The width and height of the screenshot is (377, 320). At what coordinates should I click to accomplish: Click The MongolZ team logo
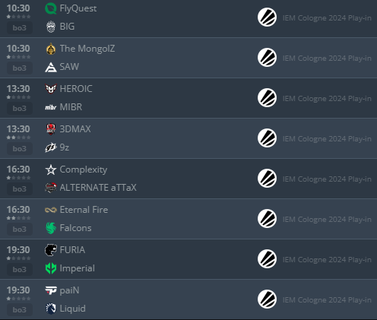(x=51, y=49)
